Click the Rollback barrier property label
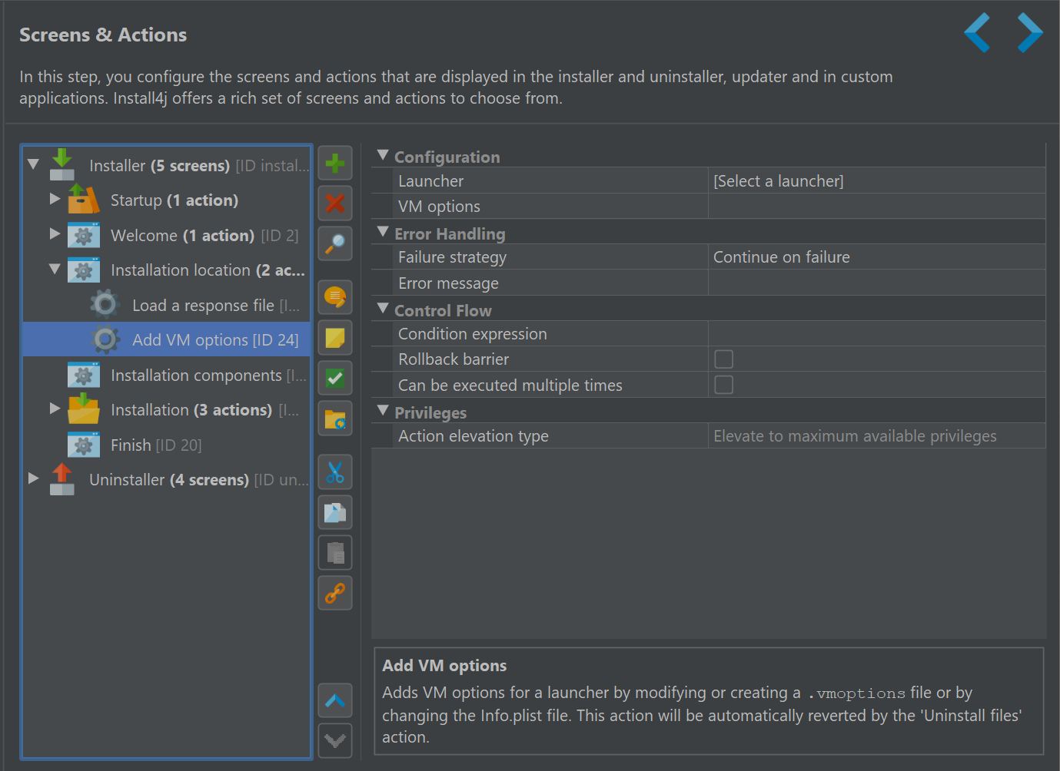 (x=454, y=359)
